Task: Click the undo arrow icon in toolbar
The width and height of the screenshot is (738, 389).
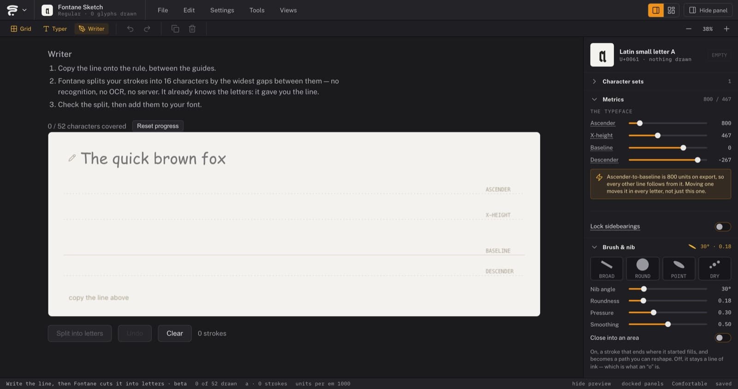Action: (130, 29)
